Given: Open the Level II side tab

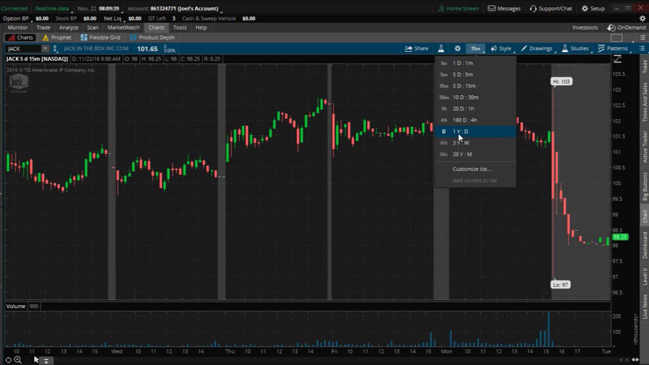Looking at the screenshot, I should (x=645, y=276).
